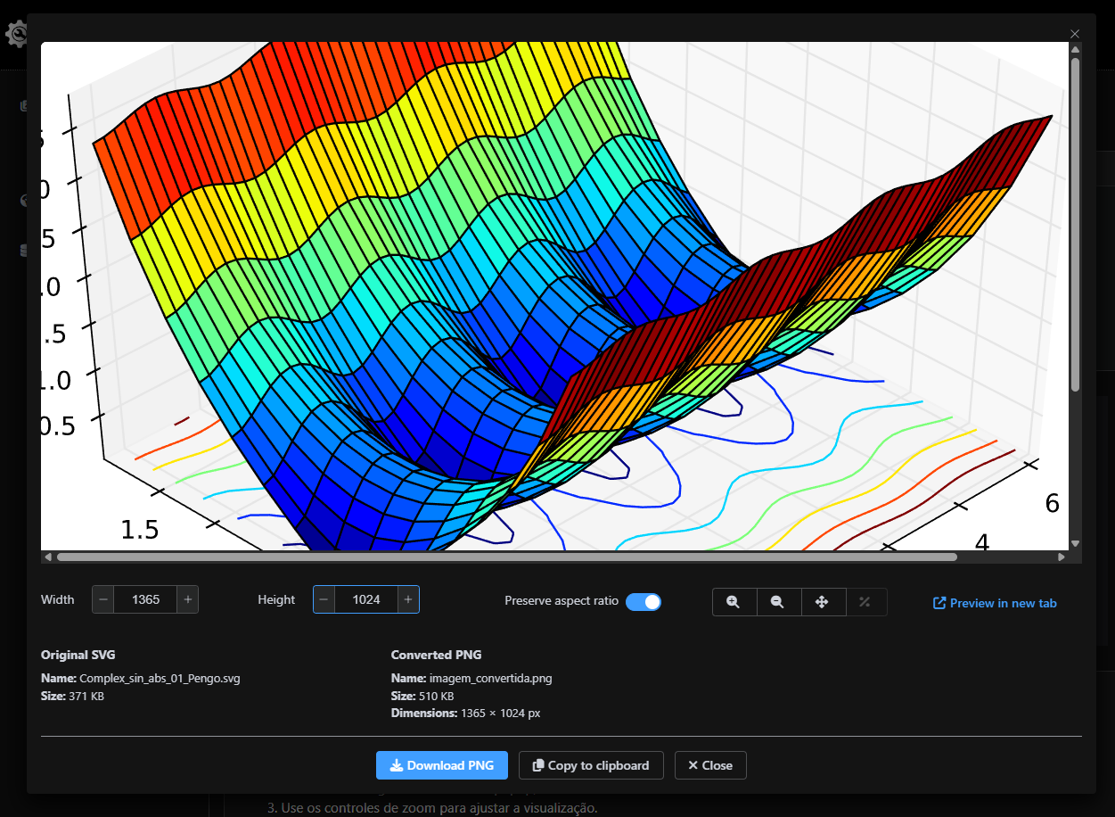1115x817 pixels.
Task: Click the external-link icon next to Preview
Action: pos(938,603)
